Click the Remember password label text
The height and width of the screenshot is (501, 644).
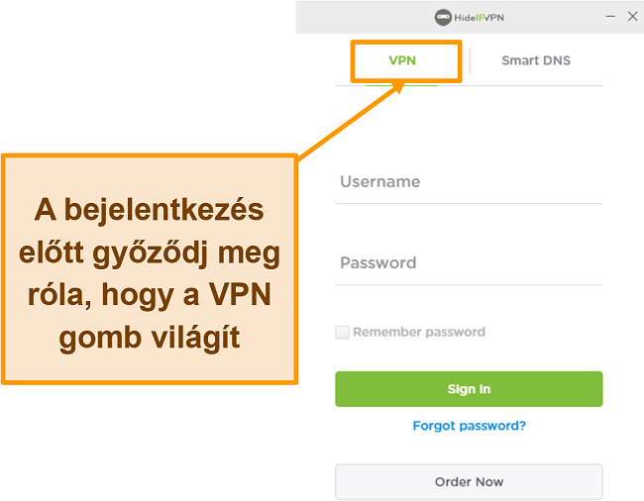point(419,332)
